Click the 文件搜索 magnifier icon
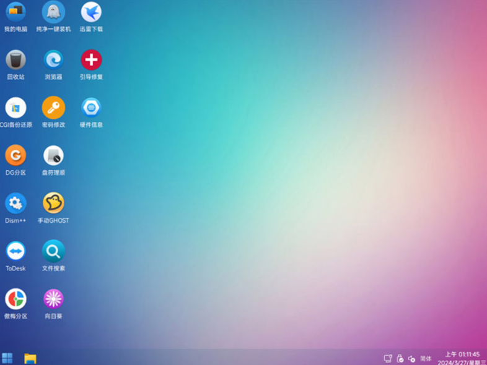 53,251
